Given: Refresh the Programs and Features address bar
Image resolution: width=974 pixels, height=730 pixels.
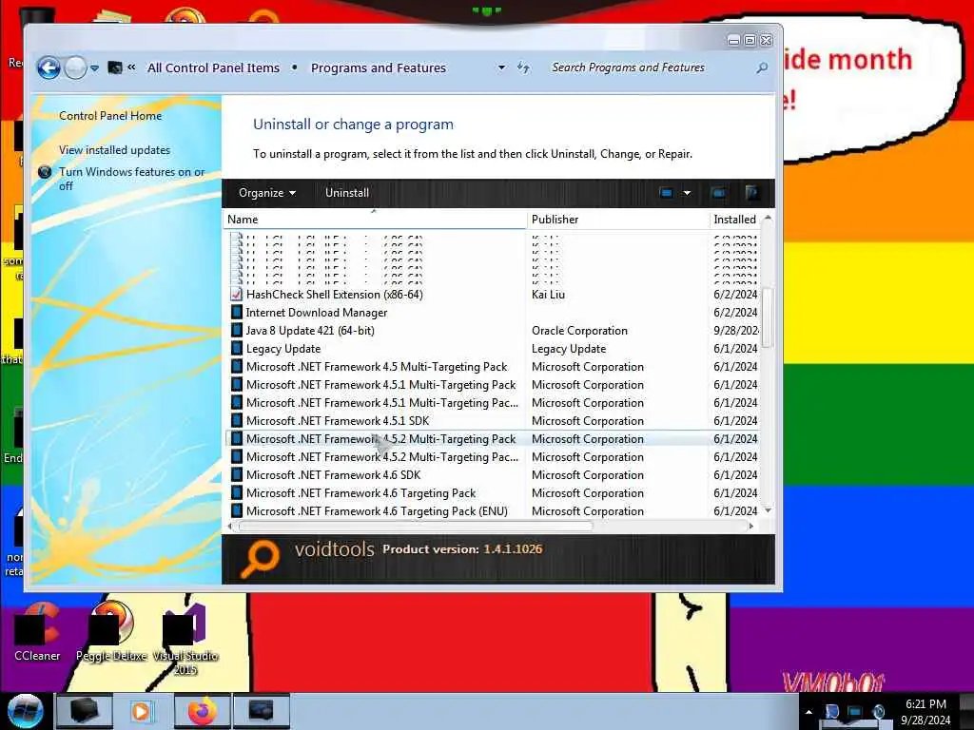Looking at the screenshot, I should coord(524,67).
